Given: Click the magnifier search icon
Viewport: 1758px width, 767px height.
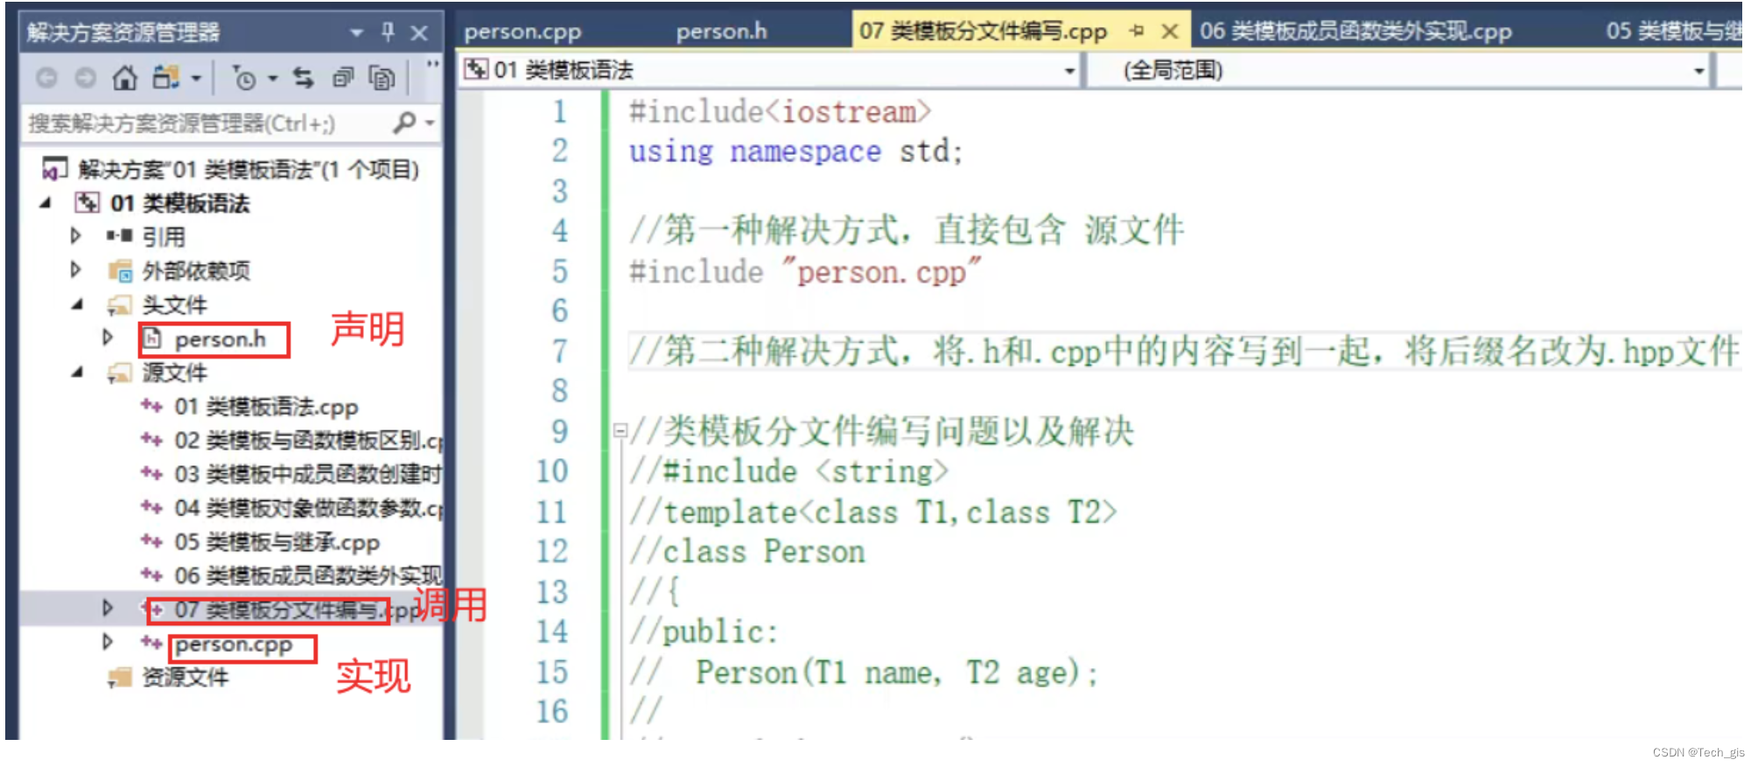Looking at the screenshot, I should (x=404, y=122).
